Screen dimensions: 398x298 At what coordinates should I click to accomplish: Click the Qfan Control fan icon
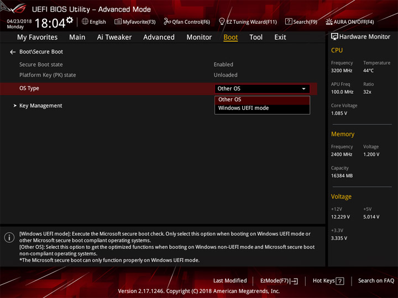pyautogui.click(x=167, y=22)
